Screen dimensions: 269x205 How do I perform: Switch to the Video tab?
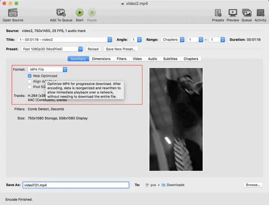[137, 59]
